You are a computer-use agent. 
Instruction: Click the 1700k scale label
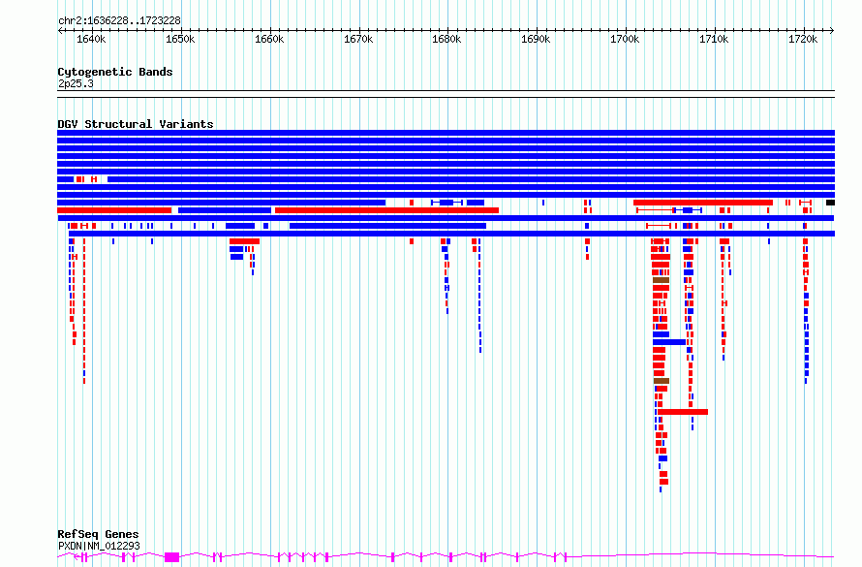tap(625, 39)
